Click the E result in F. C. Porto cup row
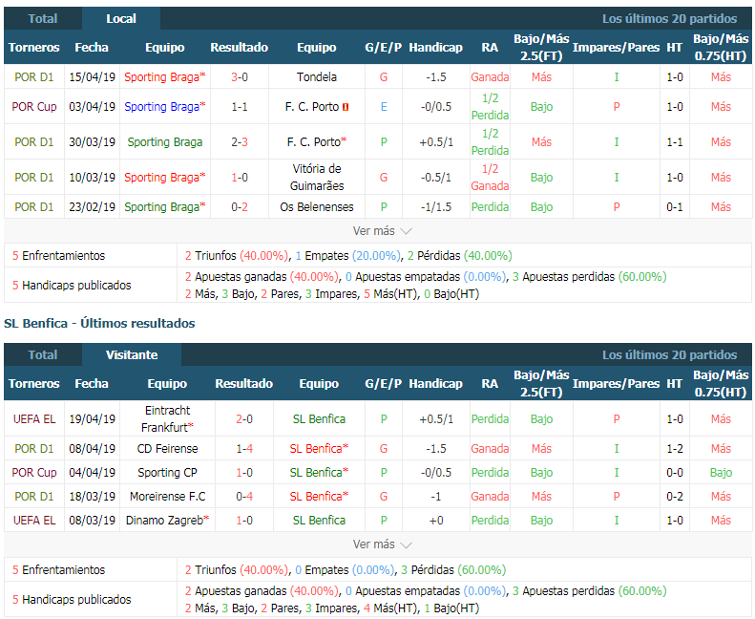The height and width of the screenshot is (619, 755). point(384,107)
